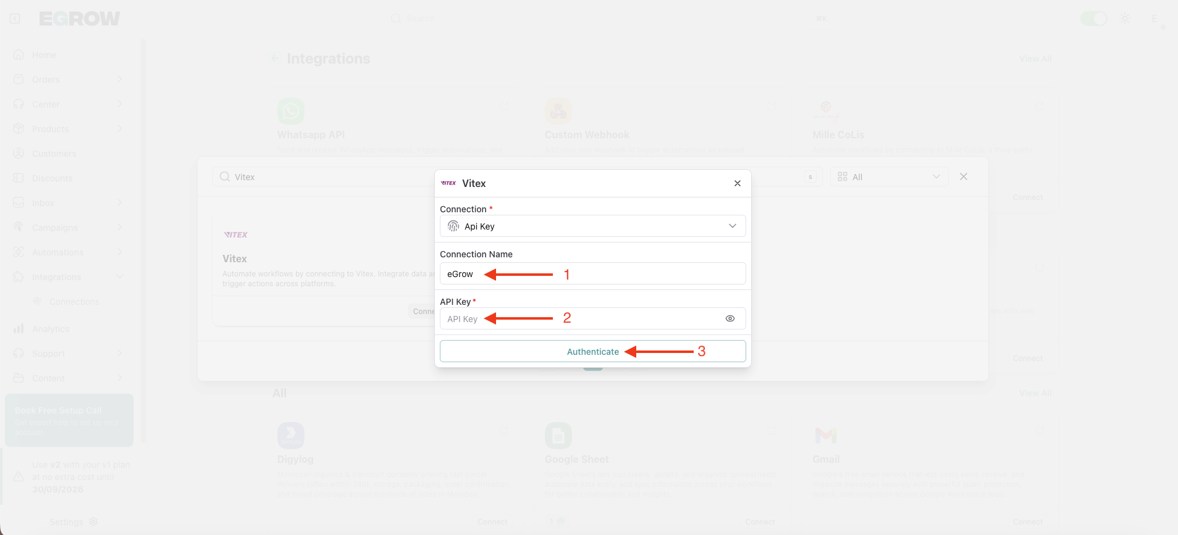Click the Mille Colis logo
This screenshot has height=535, width=1178.
(826, 111)
